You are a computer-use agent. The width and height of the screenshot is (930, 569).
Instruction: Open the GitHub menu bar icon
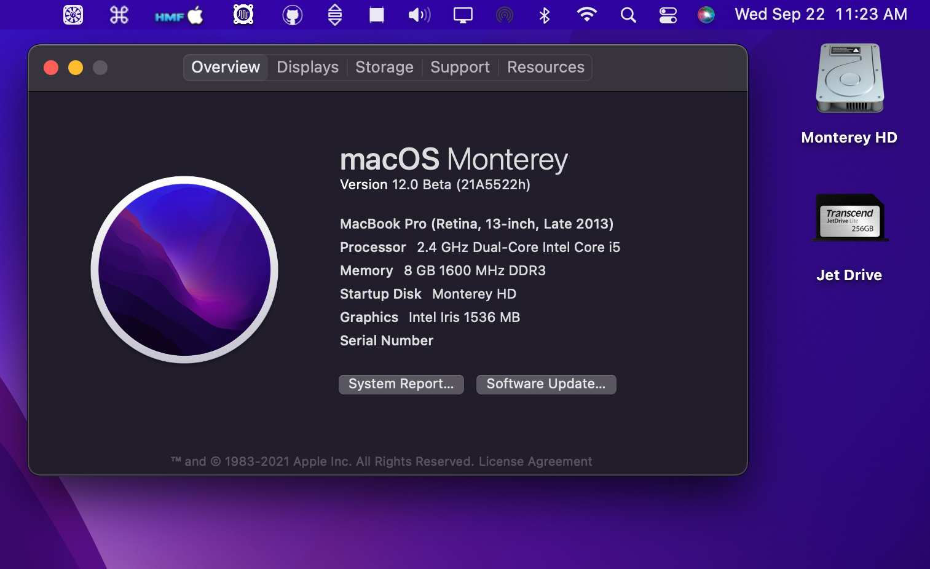pos(292,15)
